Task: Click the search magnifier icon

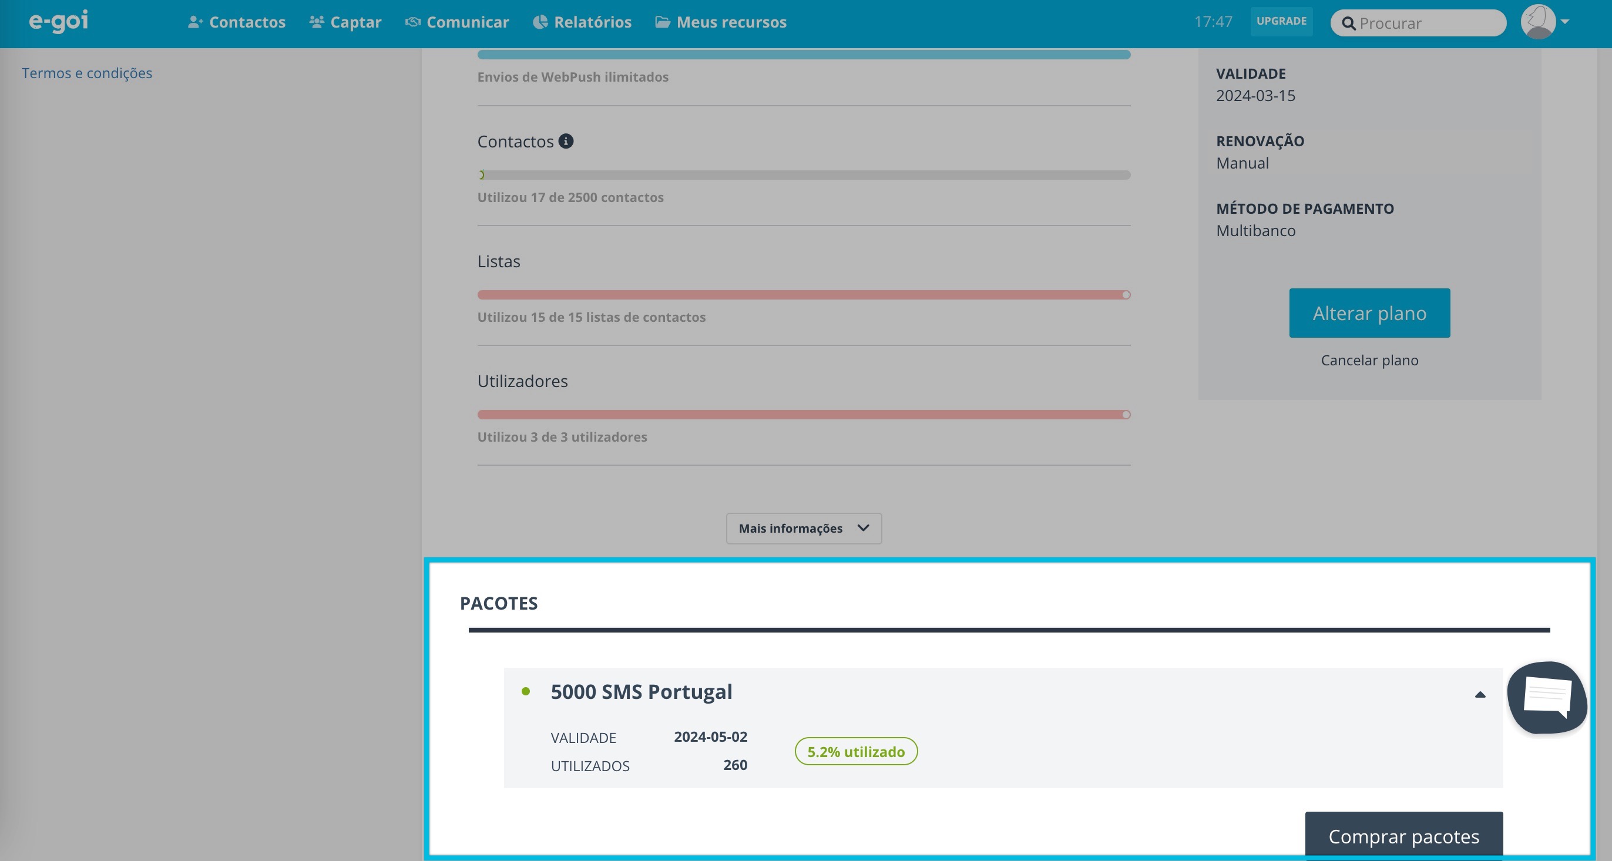Action: (1349, 23)
